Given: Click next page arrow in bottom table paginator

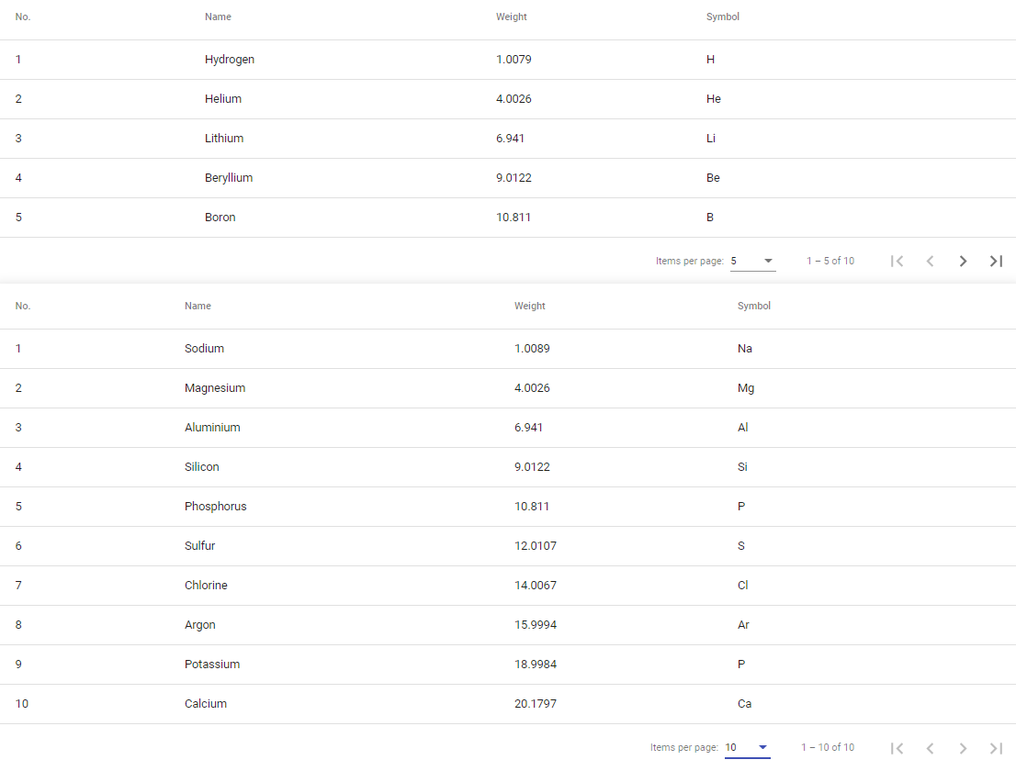Looking at the screenshot, I should click(x=963, y=748).
